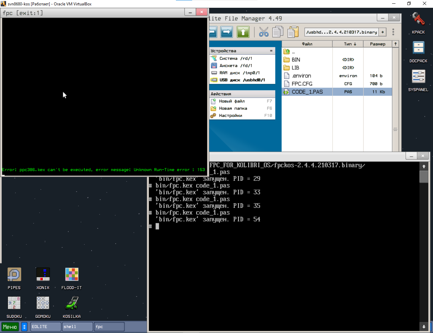Click the Paste clipboard icon
The image size is (433, 333).
coord(293,32)
